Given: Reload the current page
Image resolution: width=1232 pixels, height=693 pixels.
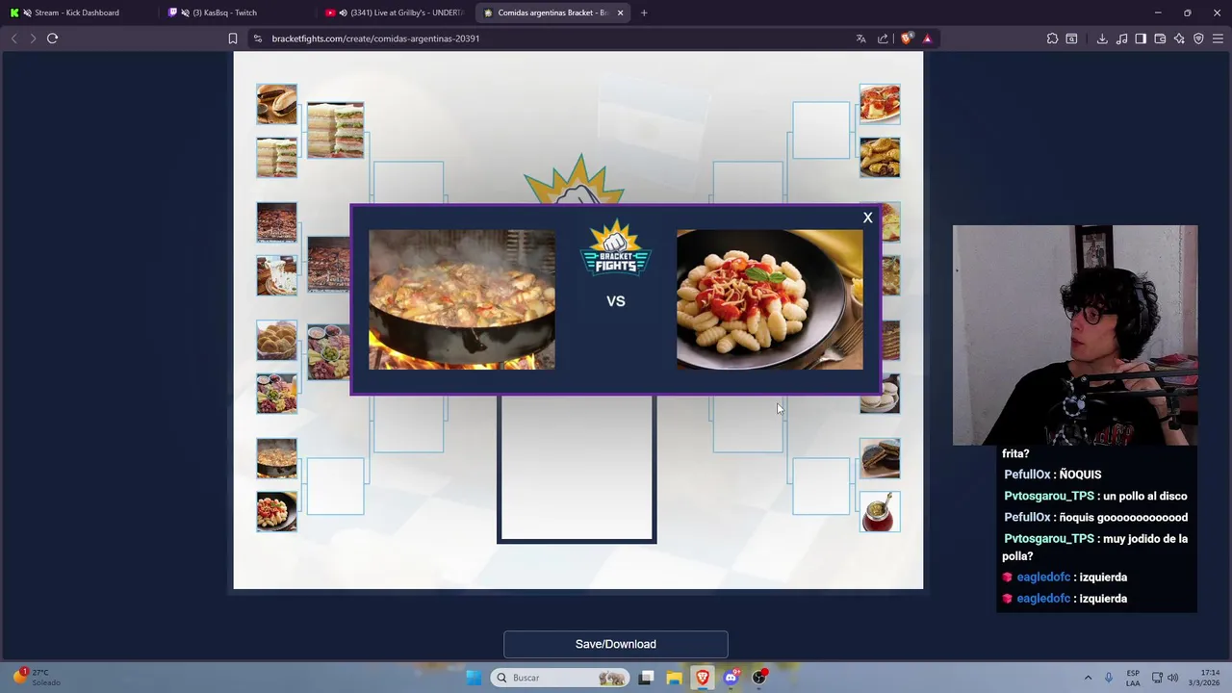Looking at the screenshot, I should coord(52,38).
